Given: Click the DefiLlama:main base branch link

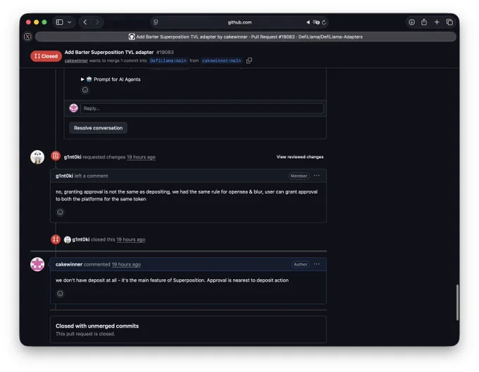Looking at the screenshot, I should tap(168, 60).
